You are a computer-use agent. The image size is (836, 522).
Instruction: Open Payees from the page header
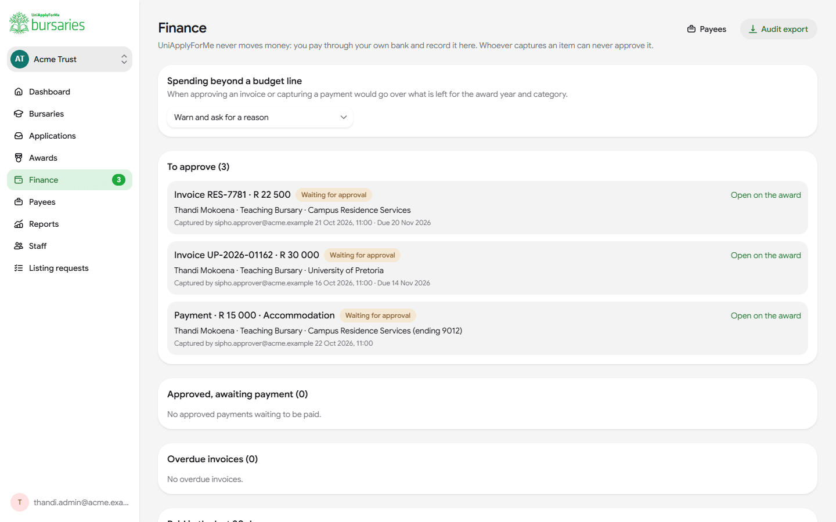[x=707, y=29]
